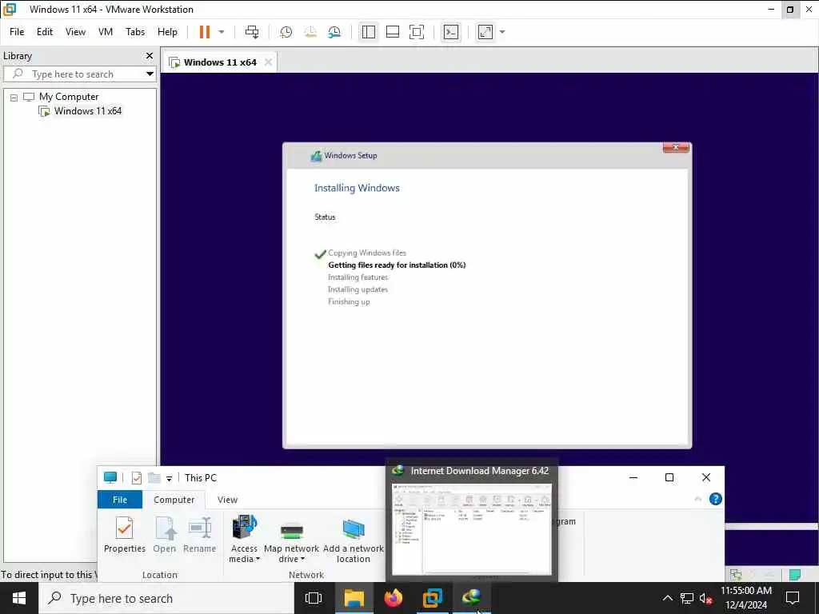Click Properties icon in This PC ribbon

[124, 535]
